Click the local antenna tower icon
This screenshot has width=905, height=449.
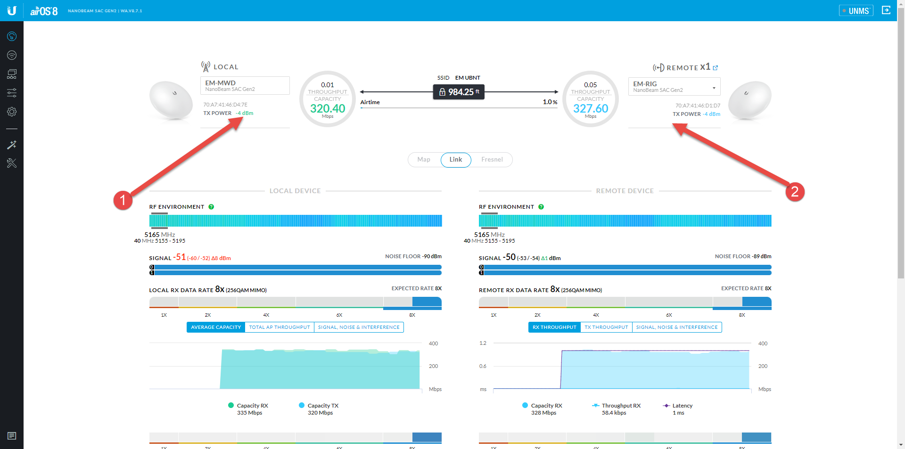pyautogui.click(x=206, y=66)
